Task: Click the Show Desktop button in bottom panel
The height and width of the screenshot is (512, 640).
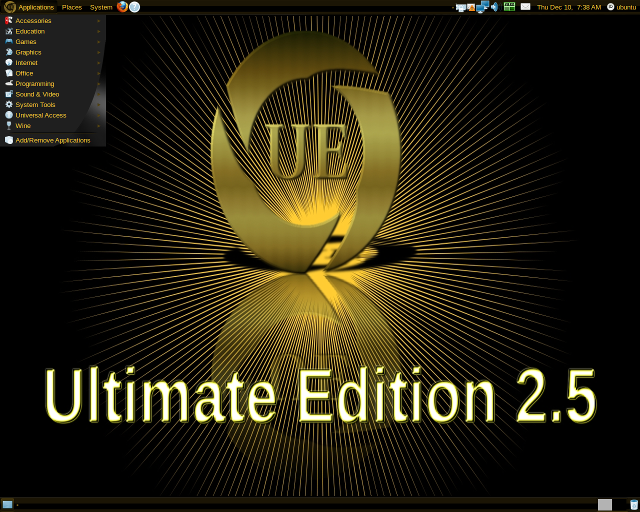Action: [x=7, y=504]
